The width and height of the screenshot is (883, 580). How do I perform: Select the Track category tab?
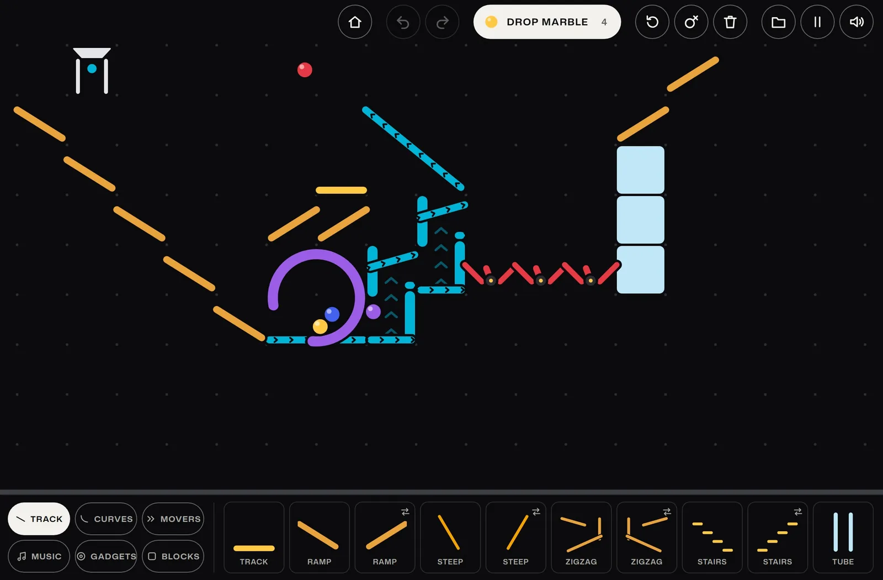point(39,519)
